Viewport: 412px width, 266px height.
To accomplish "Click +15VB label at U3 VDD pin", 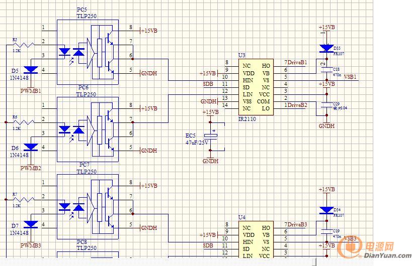I will pyautogui.click(x=208, y=73).
